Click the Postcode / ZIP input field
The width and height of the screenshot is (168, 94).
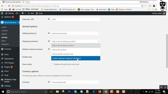pyautogui.click(x=76, y=19)
